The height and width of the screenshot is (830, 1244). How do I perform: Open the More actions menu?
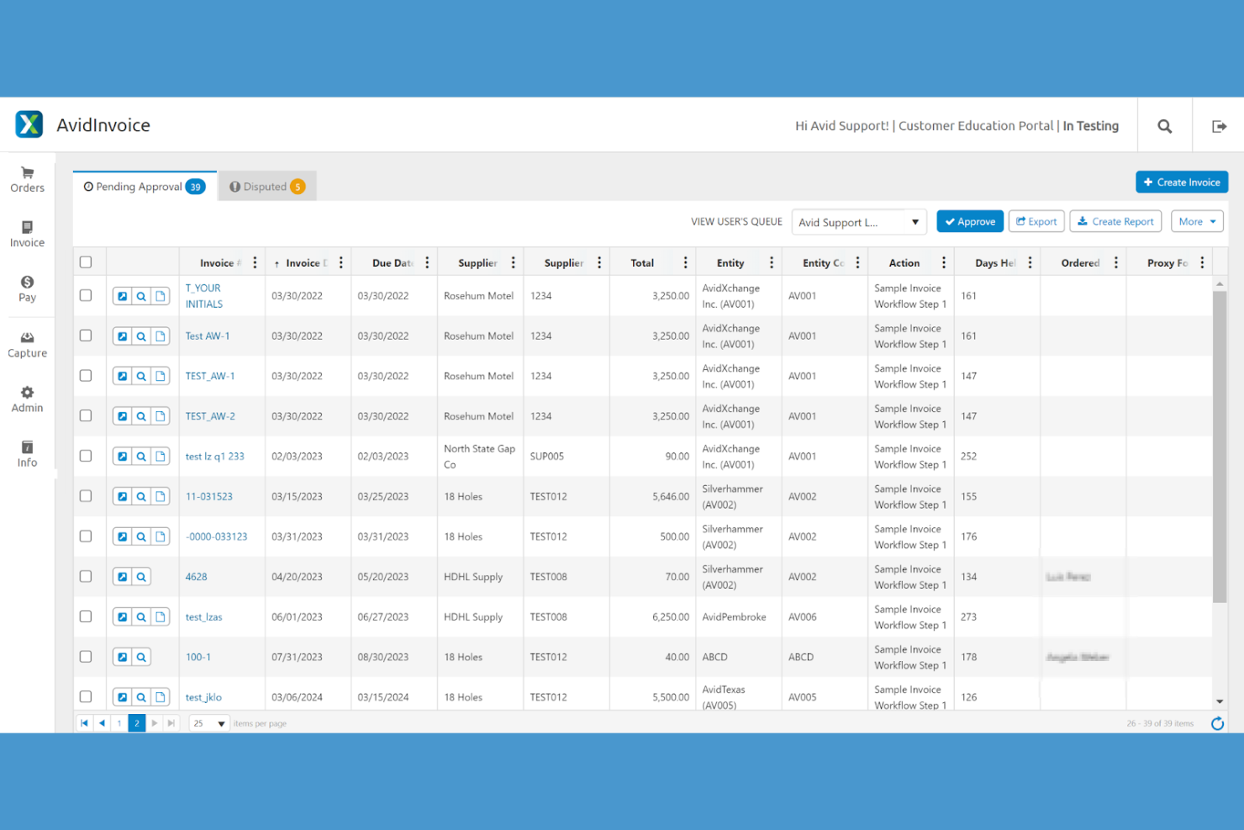coord(1197,221)
